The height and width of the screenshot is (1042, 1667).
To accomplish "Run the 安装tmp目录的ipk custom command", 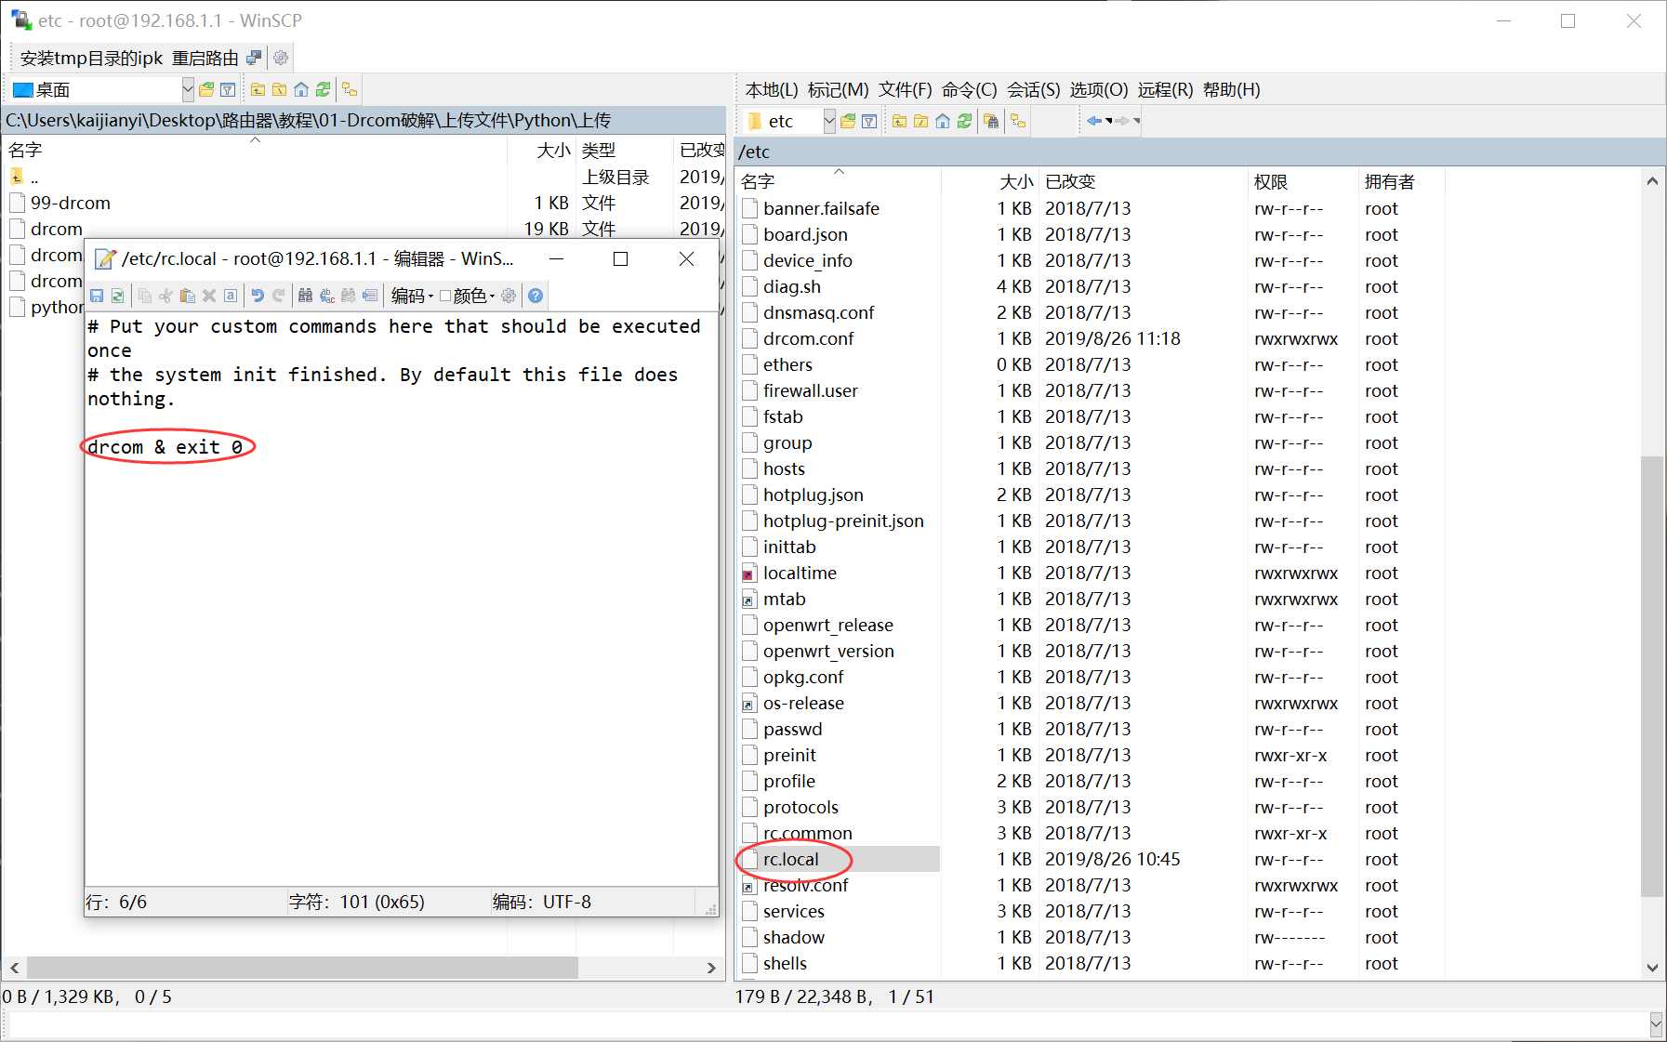I will coord(91,58).
